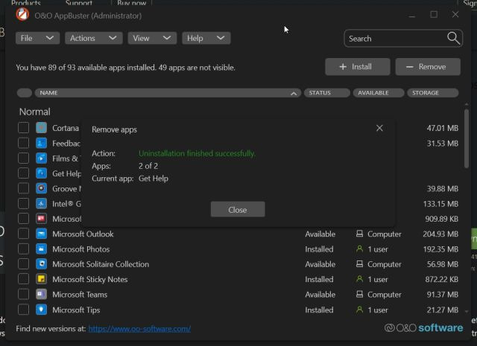Click the Support tab in background browser
The width and height of the screenshot is (477, 346).
click(x=78, y=3)
